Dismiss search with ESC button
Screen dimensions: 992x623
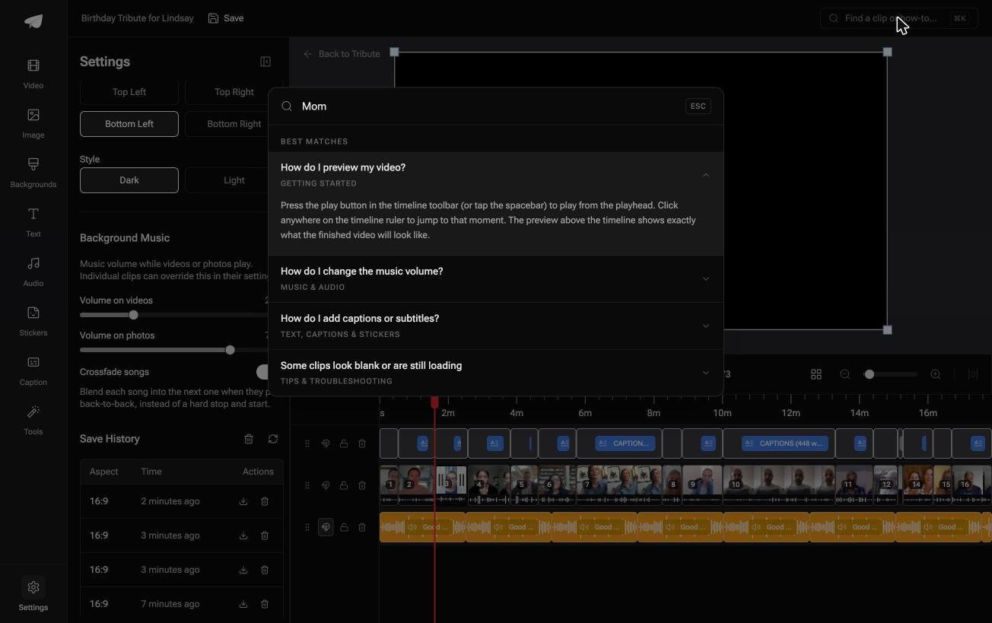click(698, 106)
